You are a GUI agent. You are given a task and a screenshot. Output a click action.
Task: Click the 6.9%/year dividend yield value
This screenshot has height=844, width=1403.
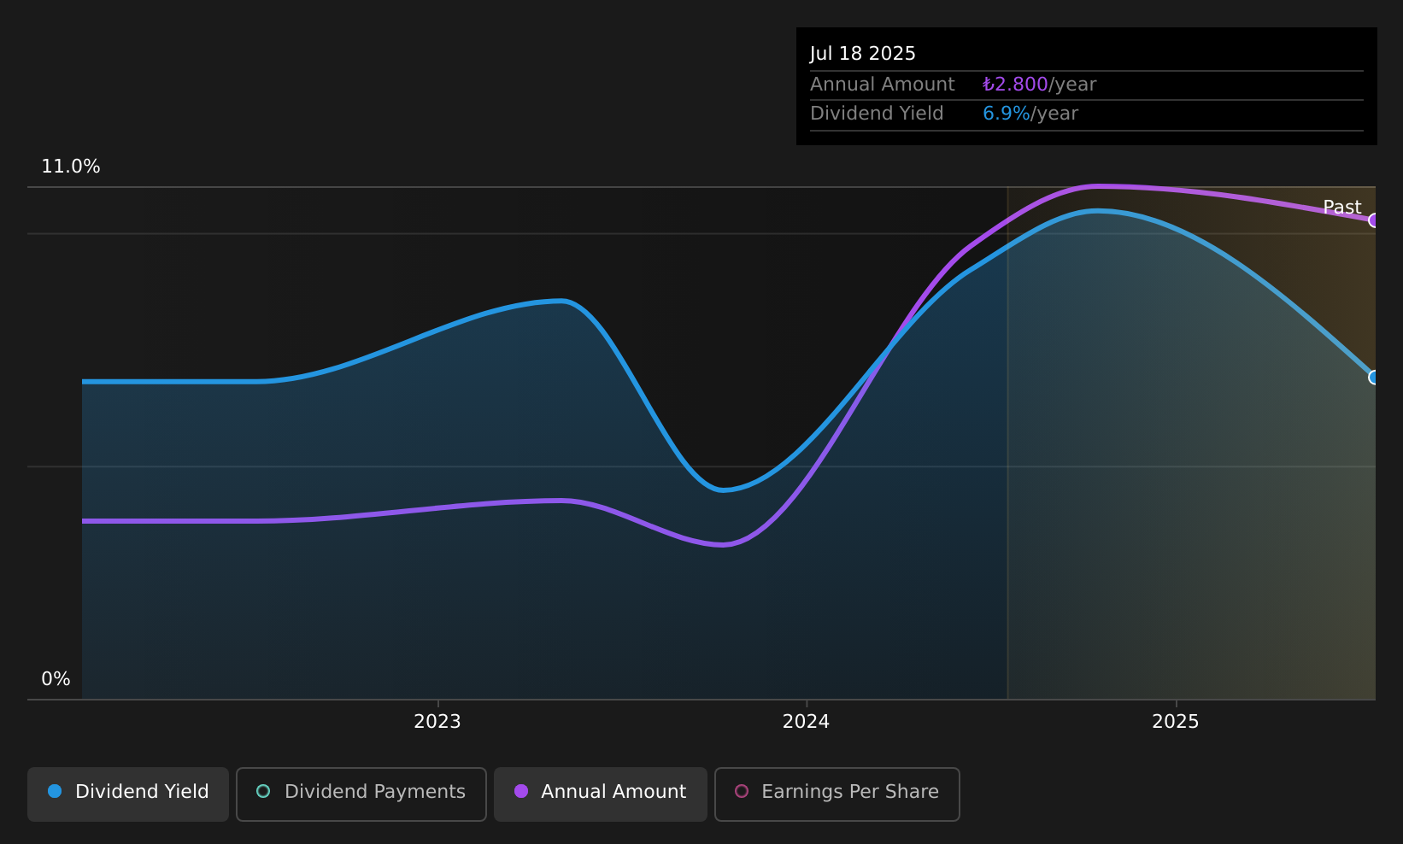tap(1030, 114)
